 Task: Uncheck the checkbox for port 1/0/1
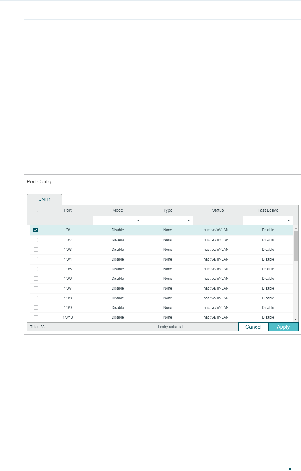36,230
